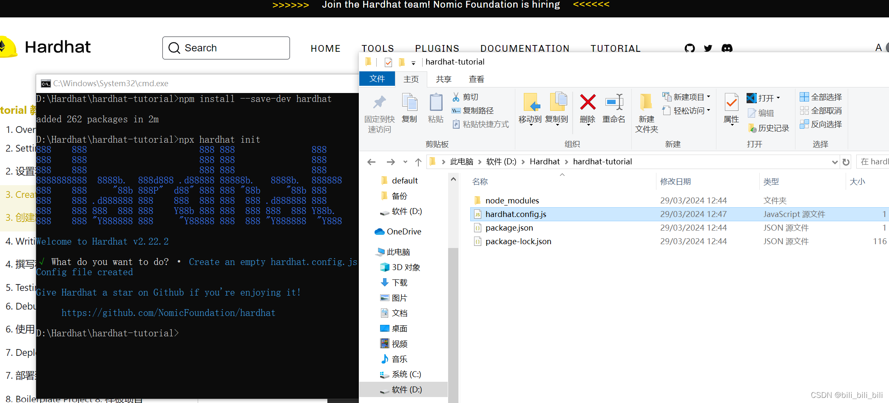Image resolution: width=889 pixels, height=403 pixels.
Task: Click the Edit option in the Open group
Action: point(761,113)
